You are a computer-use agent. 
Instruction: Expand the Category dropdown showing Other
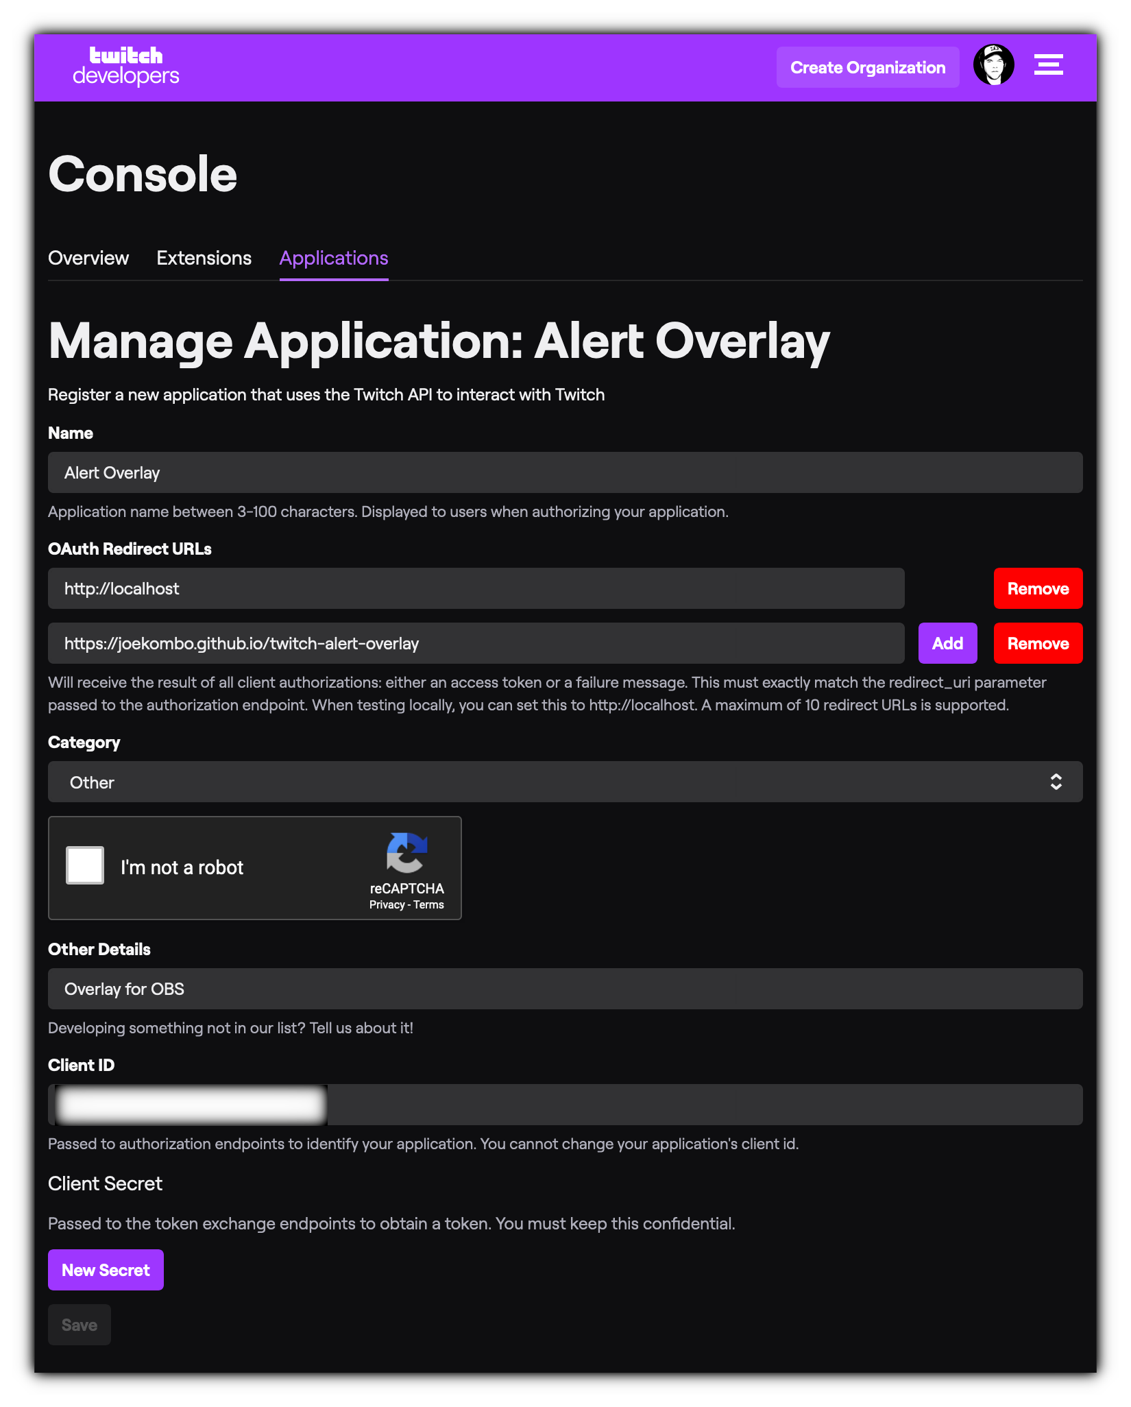565,782
